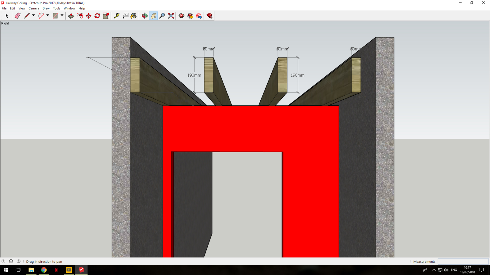This screenshot has width=490, height=275.
Task: Open the Tools menu
Action: [x=56, y=8]
